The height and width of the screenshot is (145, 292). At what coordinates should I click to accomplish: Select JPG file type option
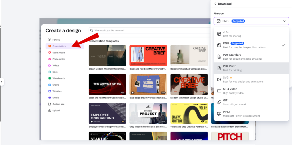(x=251, y=34)
